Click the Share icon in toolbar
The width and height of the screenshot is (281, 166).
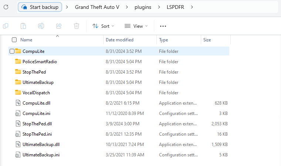tap(59, 26)
